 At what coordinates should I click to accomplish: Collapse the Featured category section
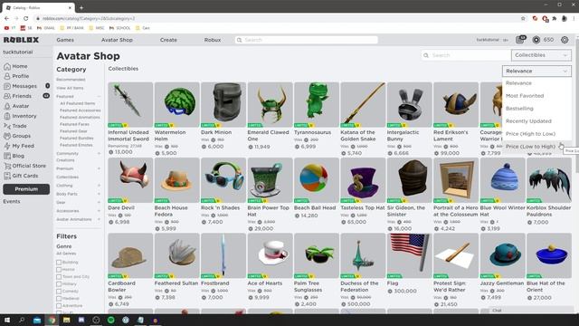pos(99,97)
